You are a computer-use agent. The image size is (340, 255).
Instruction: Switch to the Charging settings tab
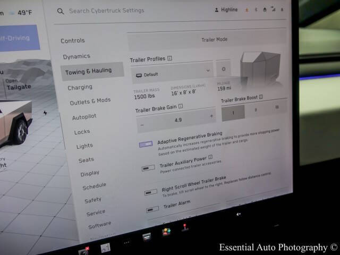tap(80, 87)
